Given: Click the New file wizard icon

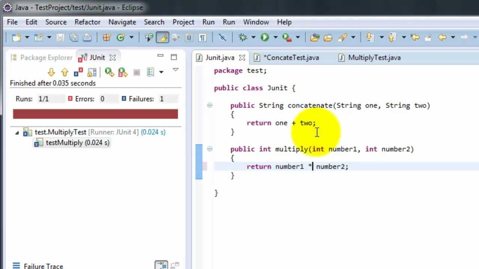Looking at the screenshot, I should [16, 37].
